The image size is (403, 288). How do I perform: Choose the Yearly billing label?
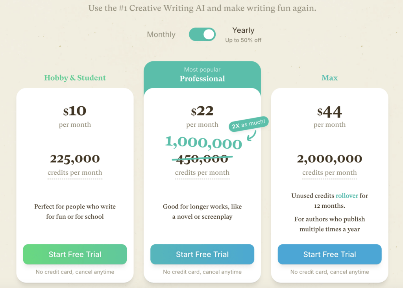tap(243, 30)
